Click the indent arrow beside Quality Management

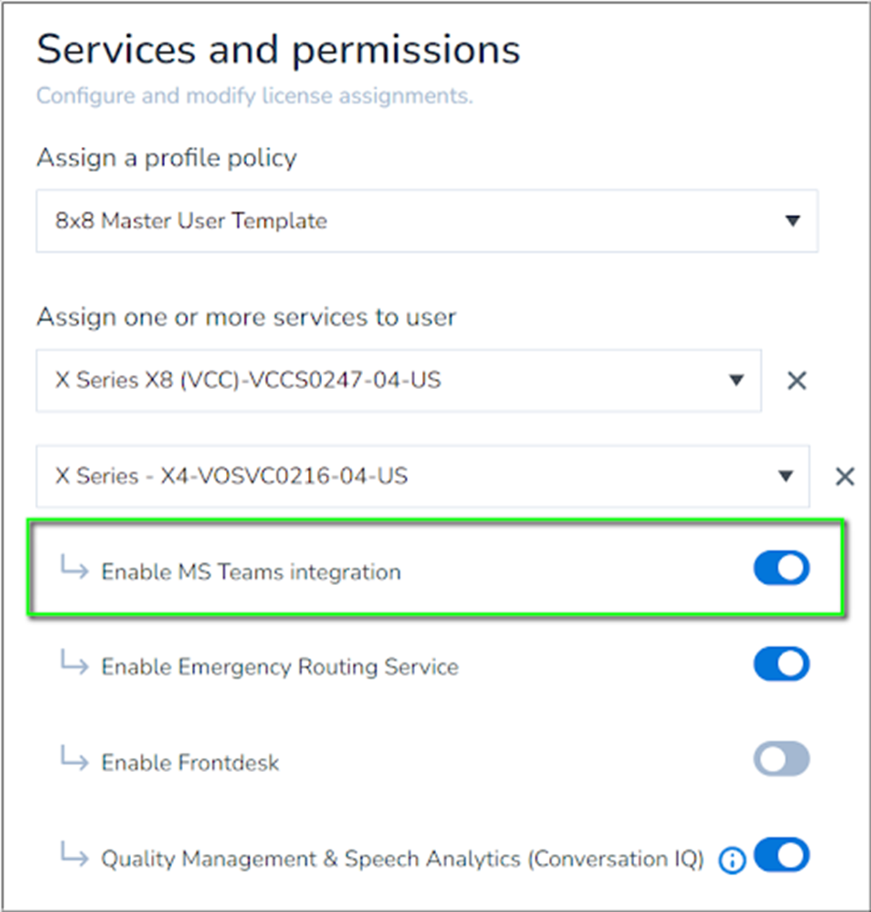coord(74,853)
